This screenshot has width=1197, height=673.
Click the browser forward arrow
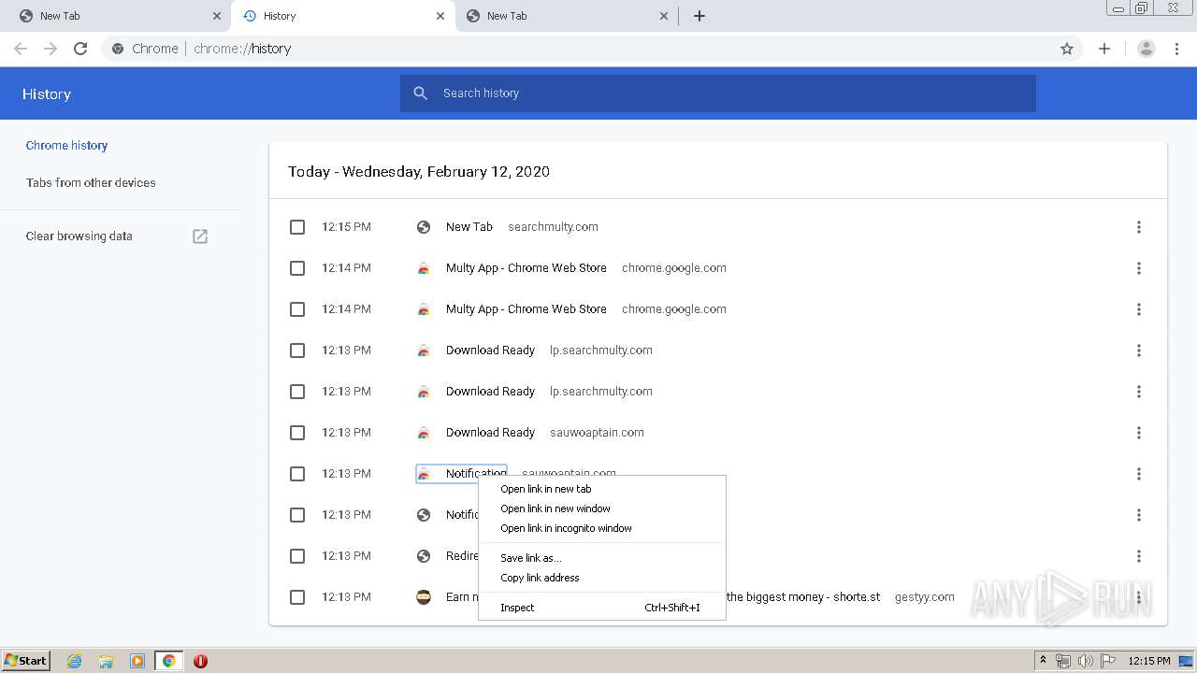(50, 49)
